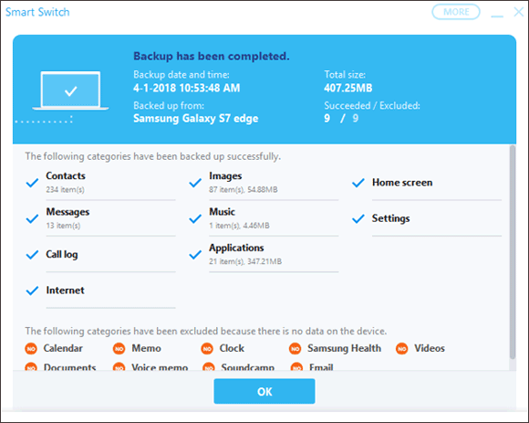
Task: Click the 'Succeeded / Excluded:' label
Action: pos(372,106)
